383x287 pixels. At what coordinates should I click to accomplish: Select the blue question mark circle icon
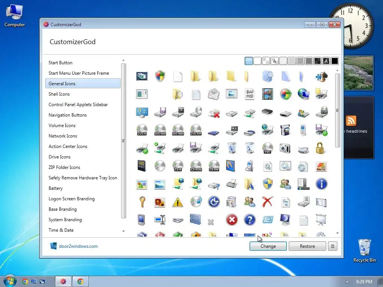point(249,220)
